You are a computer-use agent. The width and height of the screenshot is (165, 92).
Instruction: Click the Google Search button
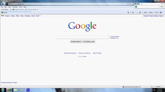tap(76, 41)
